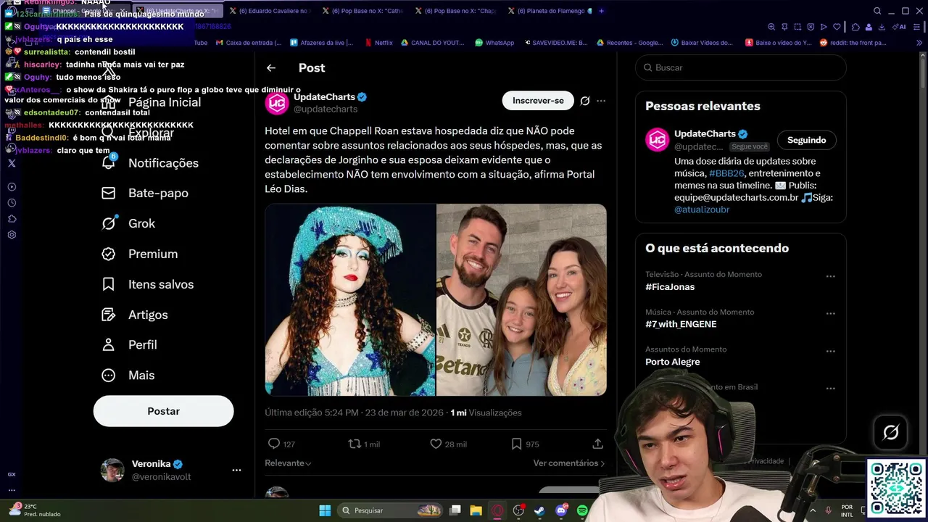Click the Itens salvos bookmark icon
This screenshot has height=522, width=928.
pyautogui.click(x=109, y=284)
